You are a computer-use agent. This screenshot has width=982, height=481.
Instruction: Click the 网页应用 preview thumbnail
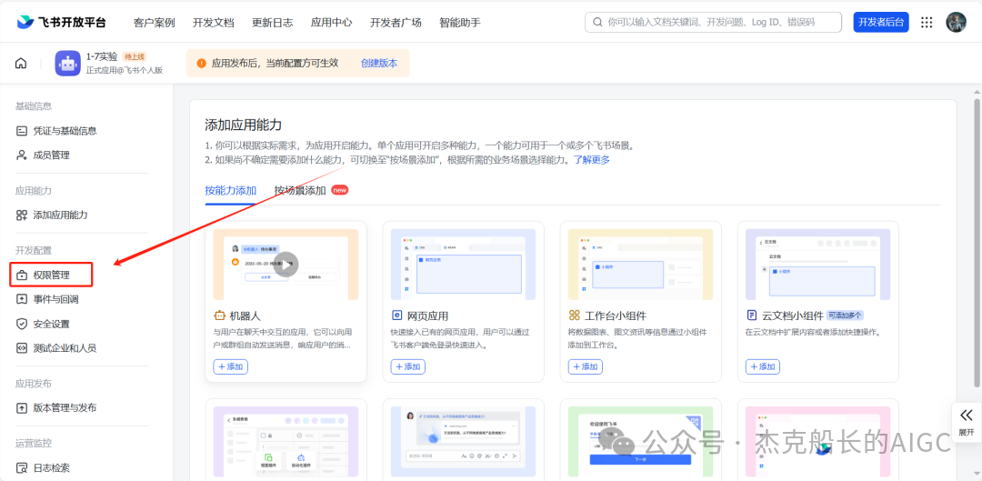(463, 265)
